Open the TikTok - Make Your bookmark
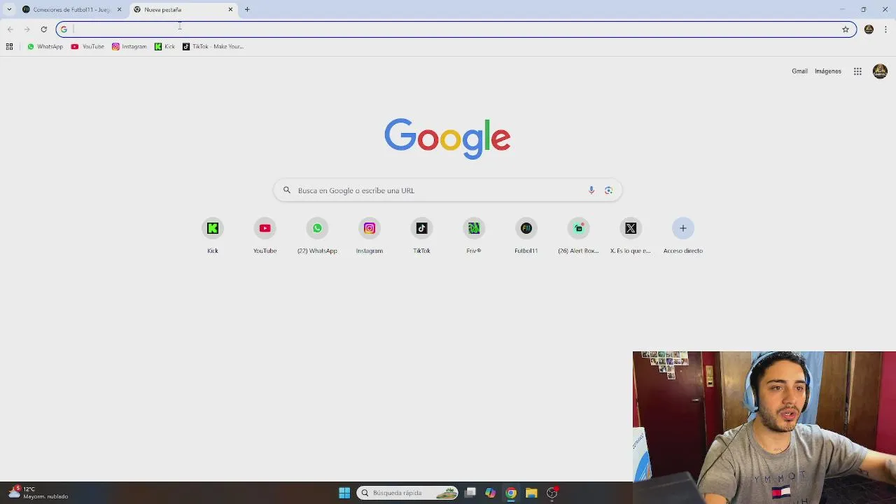 213,46
